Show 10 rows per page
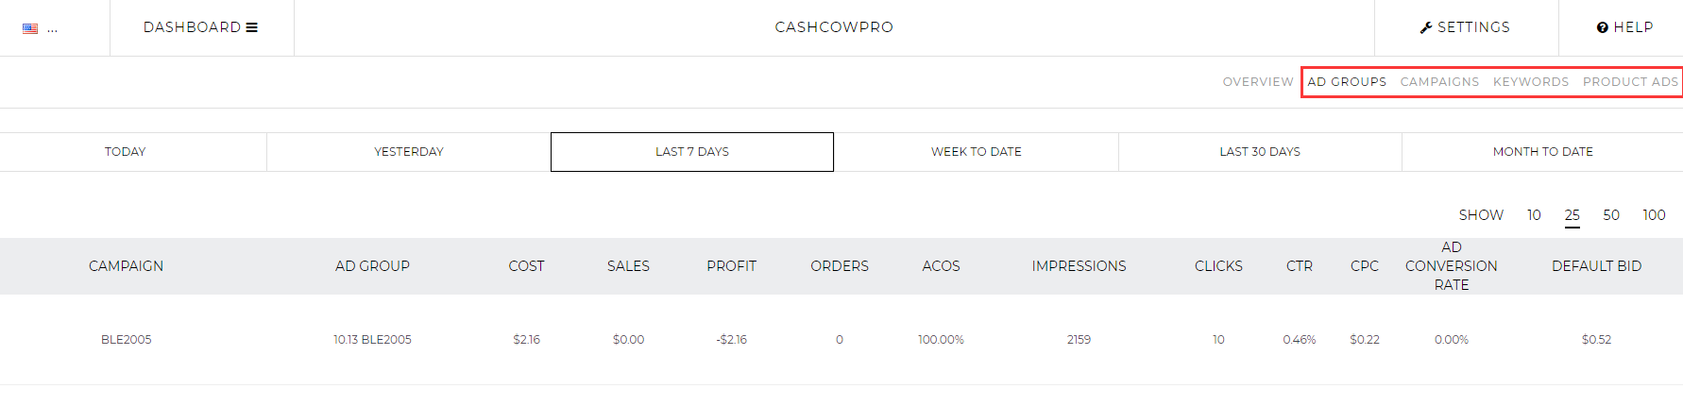This screenshot has width=1683, height=406. (1534, 215)
